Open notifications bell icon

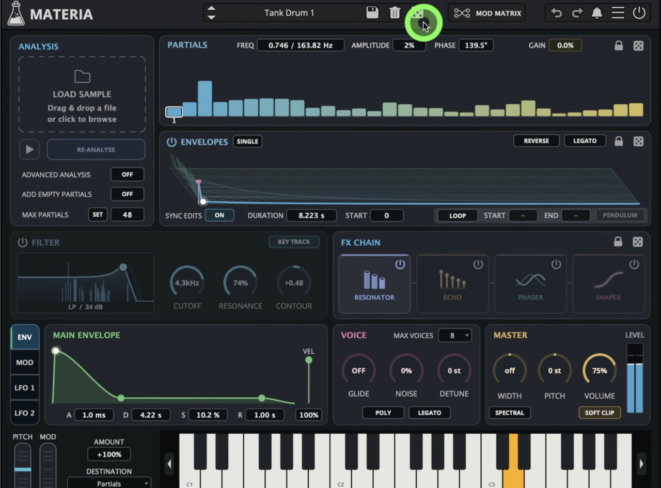[x=597, y=13]
